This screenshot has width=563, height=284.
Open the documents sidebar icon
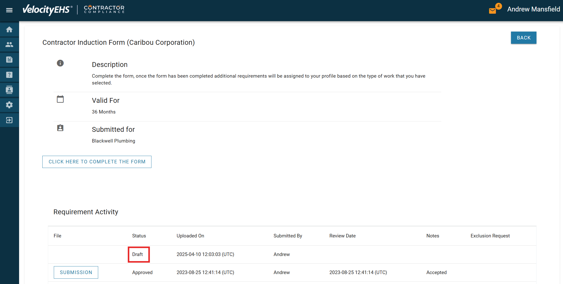click(x=9, y=60)
